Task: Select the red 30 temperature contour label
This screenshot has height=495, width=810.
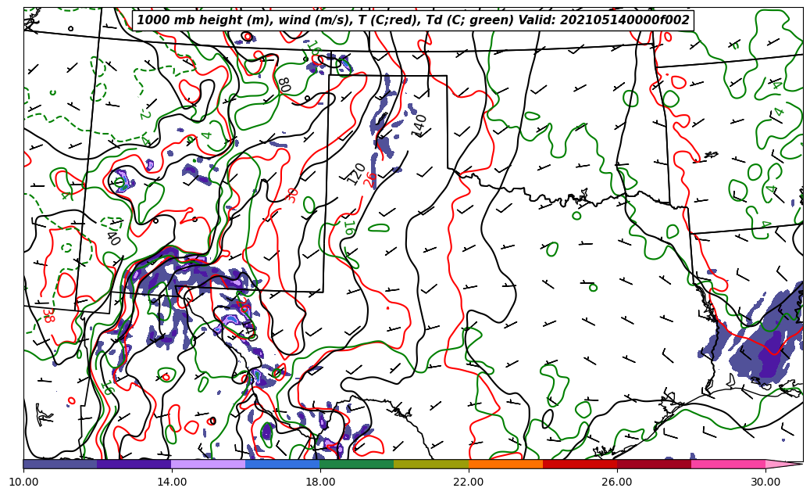Action: 293,195
